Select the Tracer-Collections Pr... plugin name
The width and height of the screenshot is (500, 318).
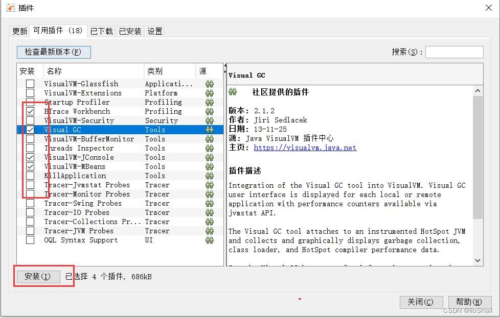(x=92, y=222)
